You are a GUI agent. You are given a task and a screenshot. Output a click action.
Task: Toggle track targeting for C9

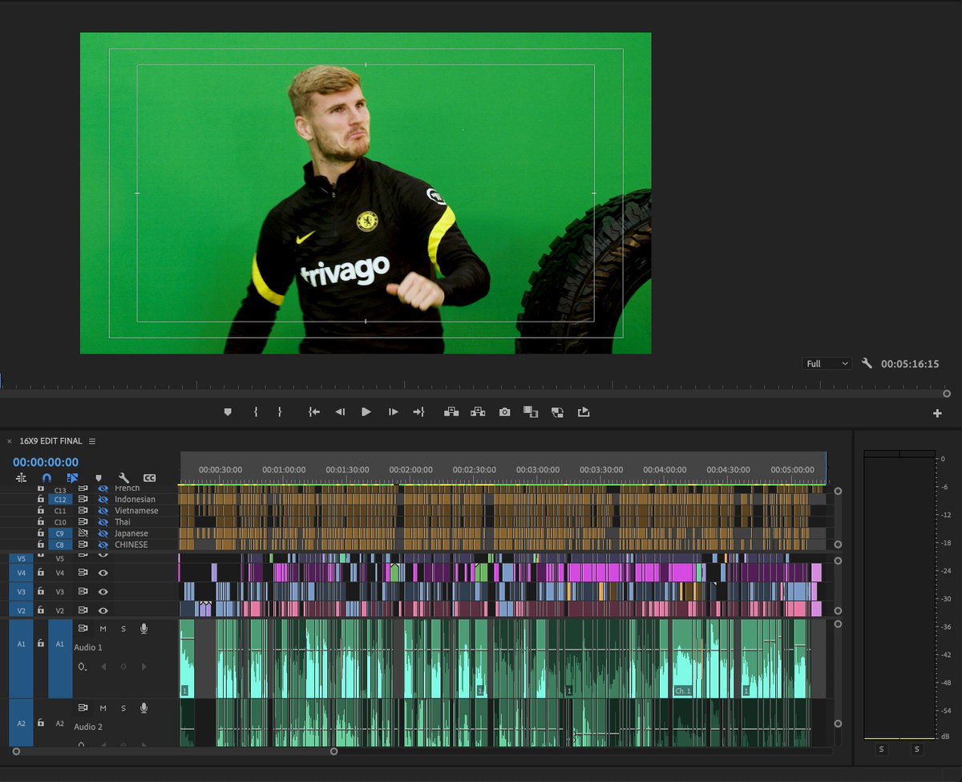[60, 533]
